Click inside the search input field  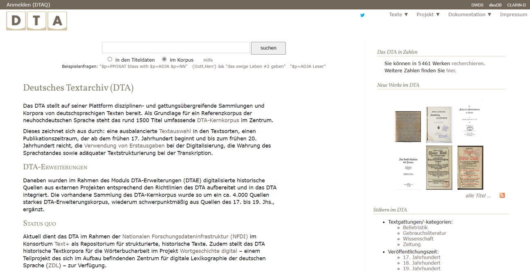click(175, 47)
